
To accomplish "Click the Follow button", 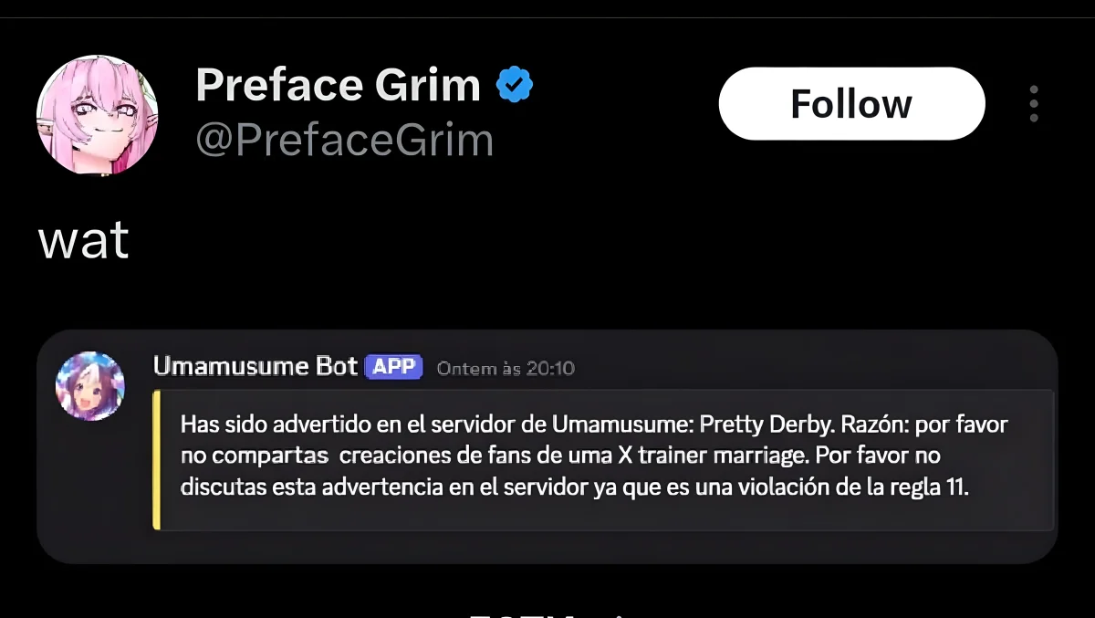I will click(x=851, y=103).
